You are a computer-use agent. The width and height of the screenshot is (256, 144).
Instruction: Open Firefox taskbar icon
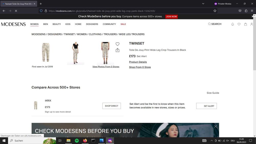85,141
